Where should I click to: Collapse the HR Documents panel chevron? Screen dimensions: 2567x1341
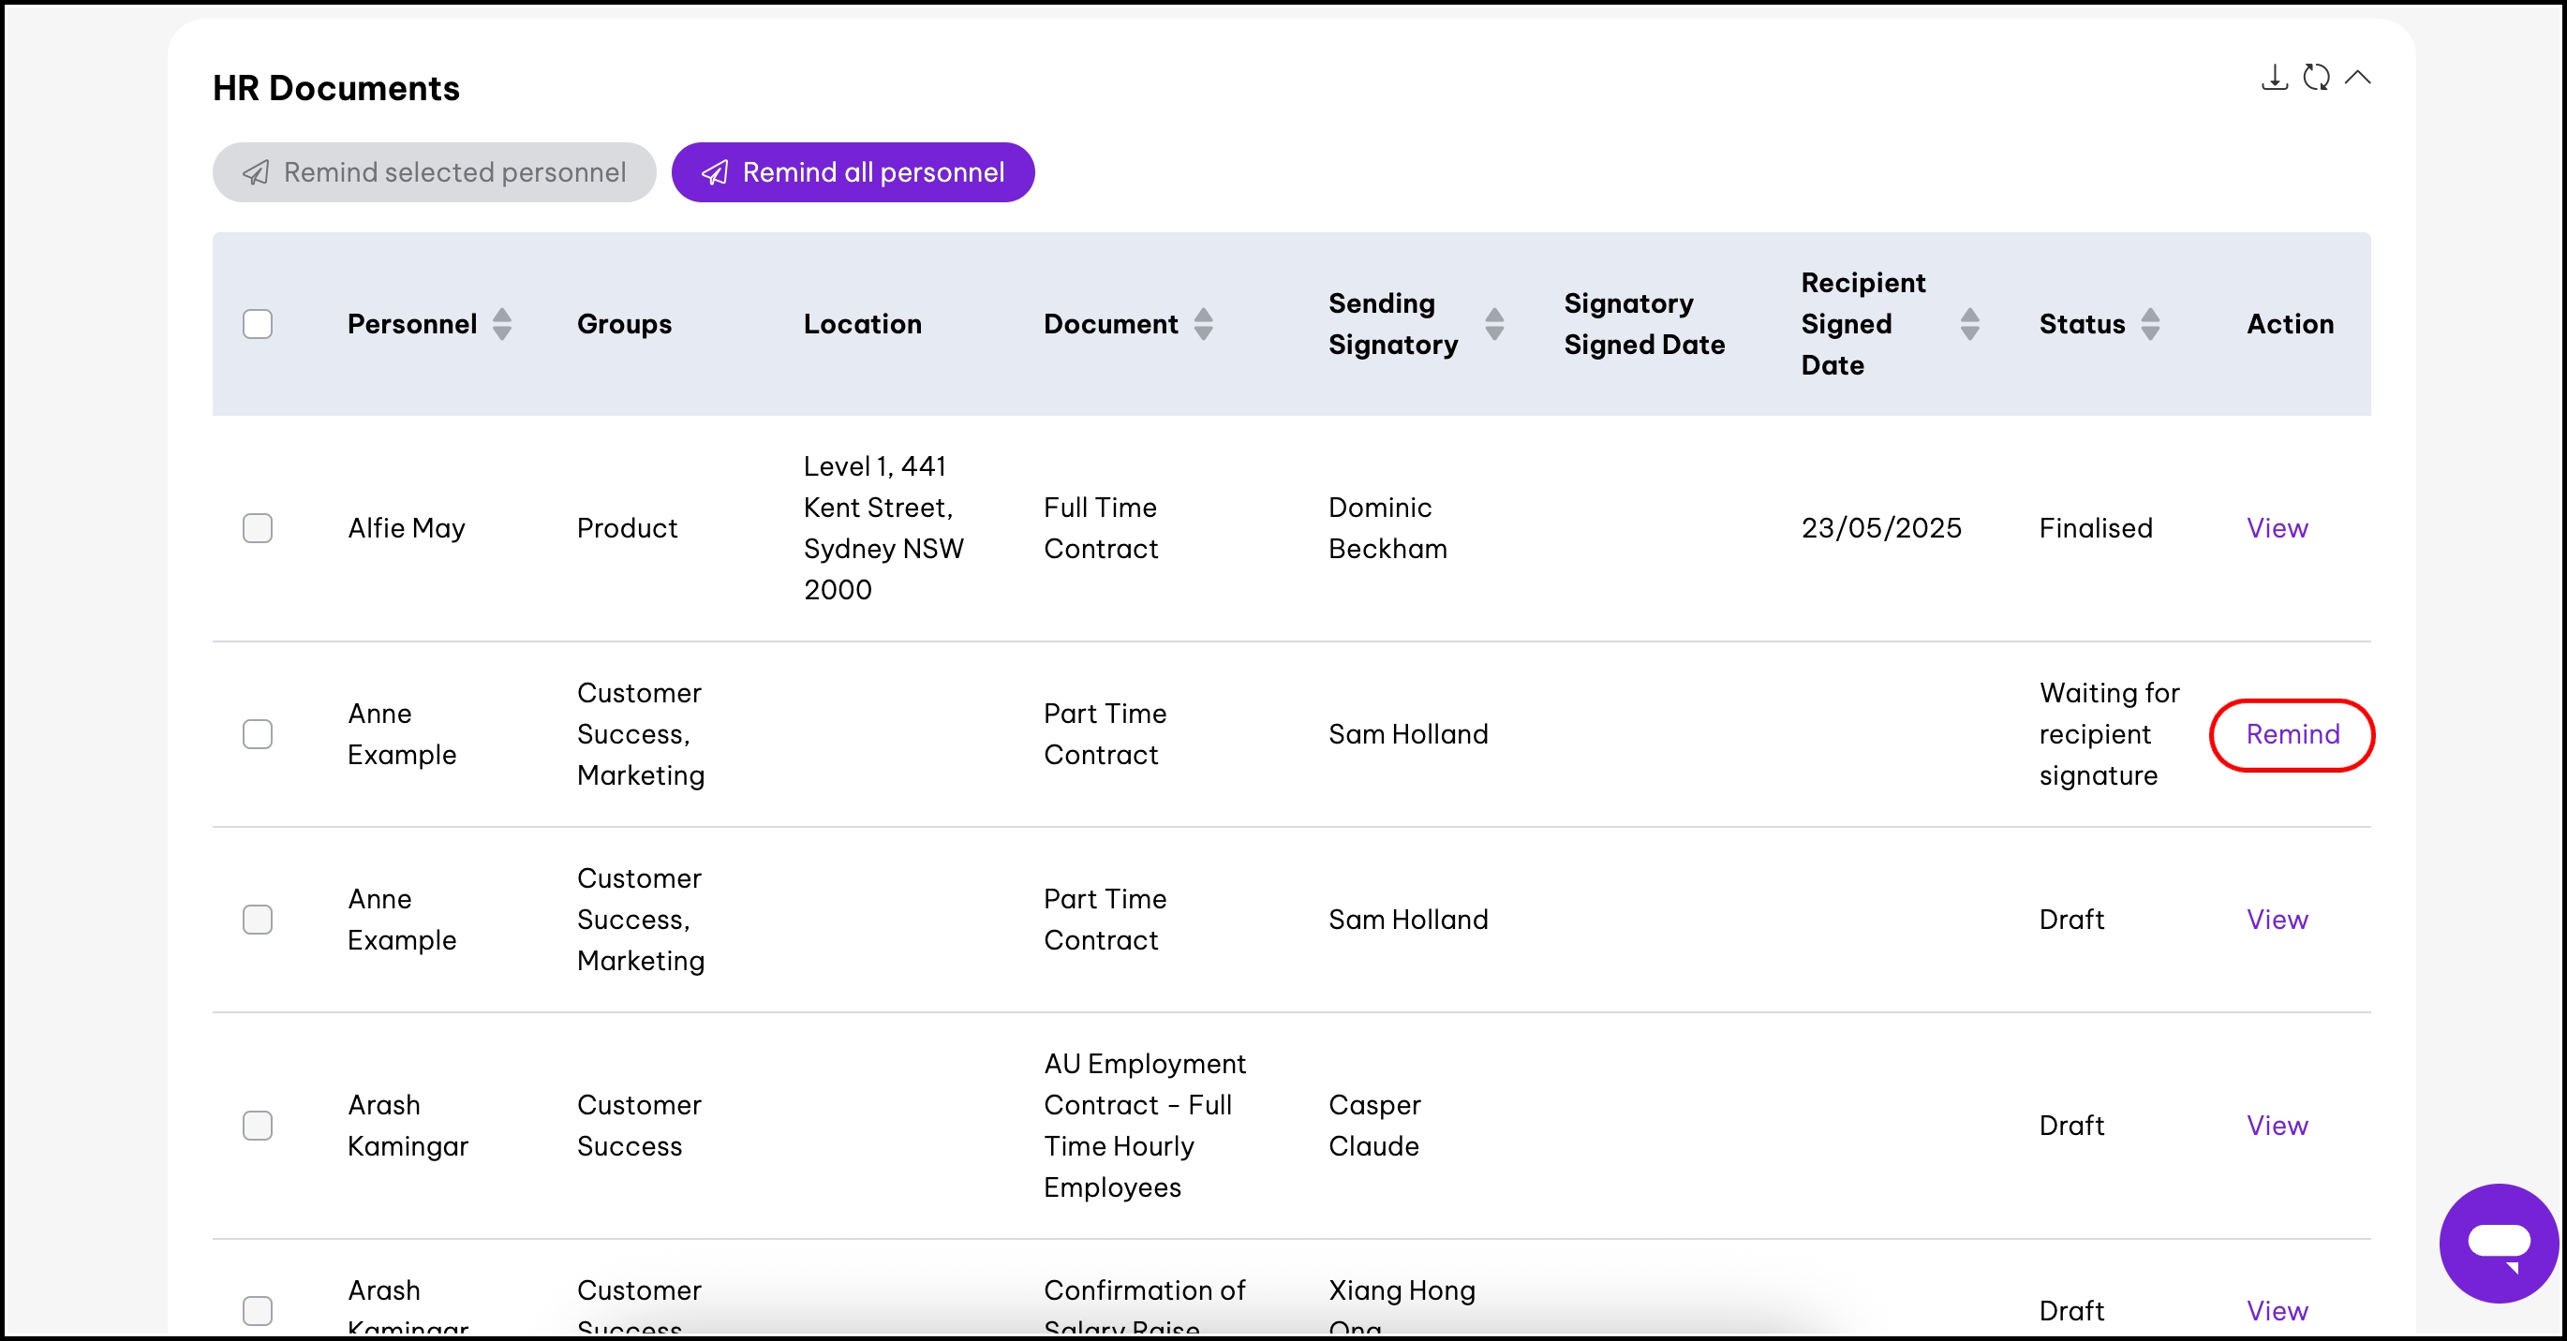(2358, 77)
